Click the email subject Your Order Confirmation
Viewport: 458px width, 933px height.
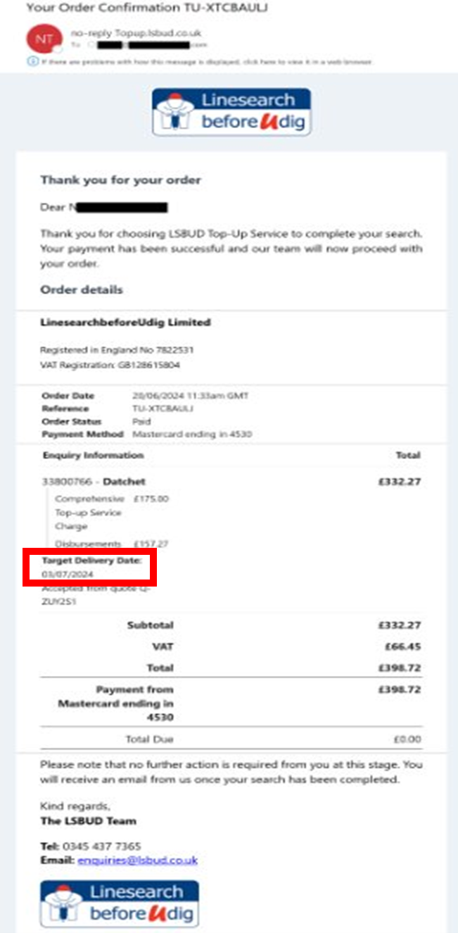(x=147, y=8)
